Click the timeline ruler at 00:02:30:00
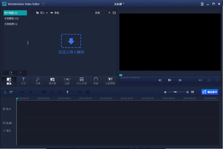 pos(127,98)
